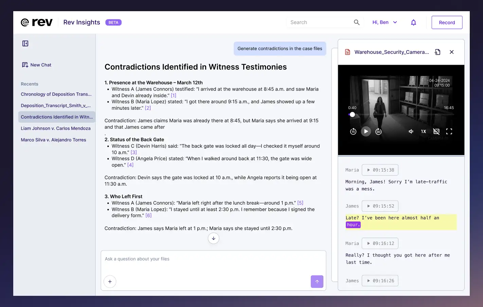Screen dimensions: 483x307
Task: Play Maria's 09:15:38 transcript segment
Action: coord(380,170)
